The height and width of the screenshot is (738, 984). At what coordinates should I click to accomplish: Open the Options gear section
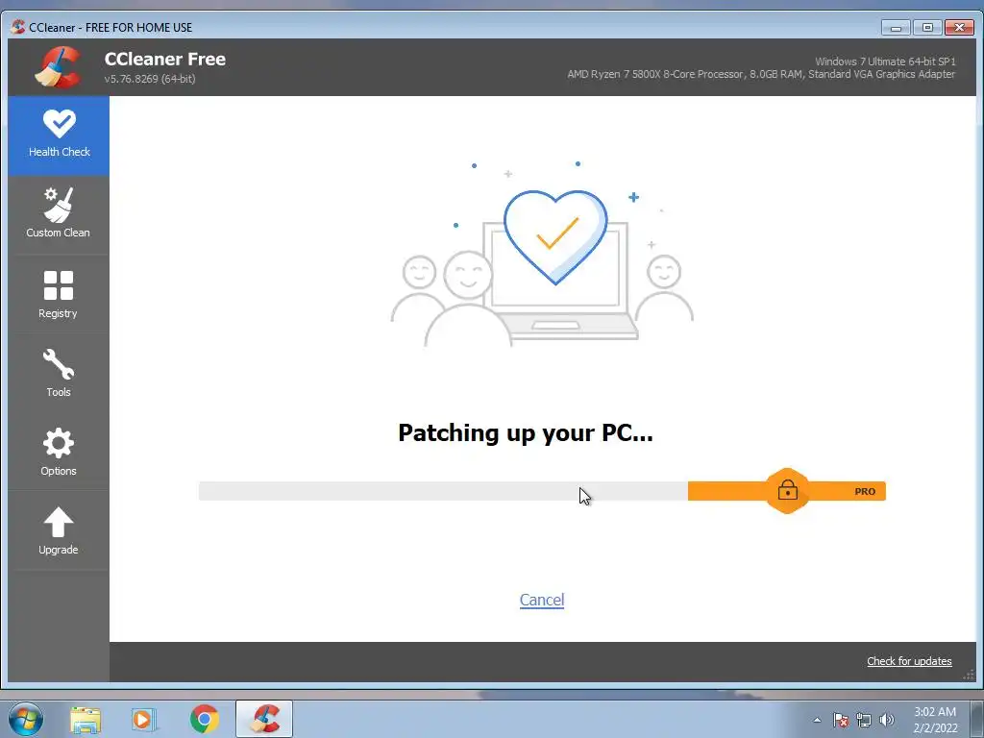(59, 452)
